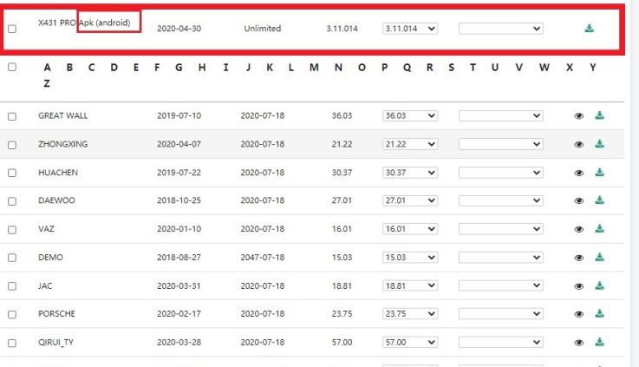Download the QIRUI_TY software

coord(599,343)
